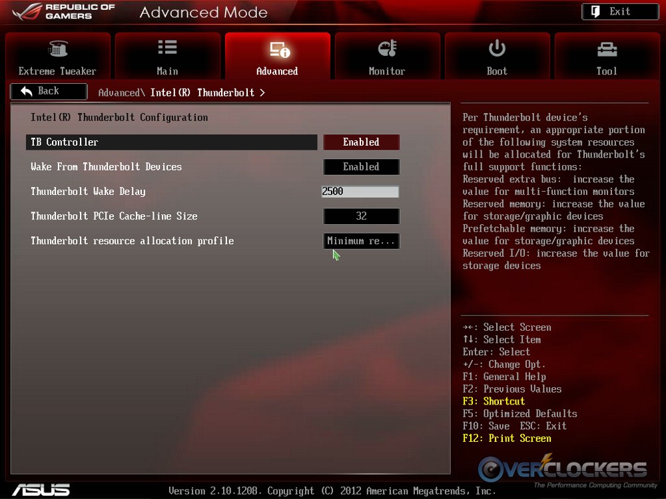Select the TB Controller row label
The image size is (666, 499).
point(65,142)
